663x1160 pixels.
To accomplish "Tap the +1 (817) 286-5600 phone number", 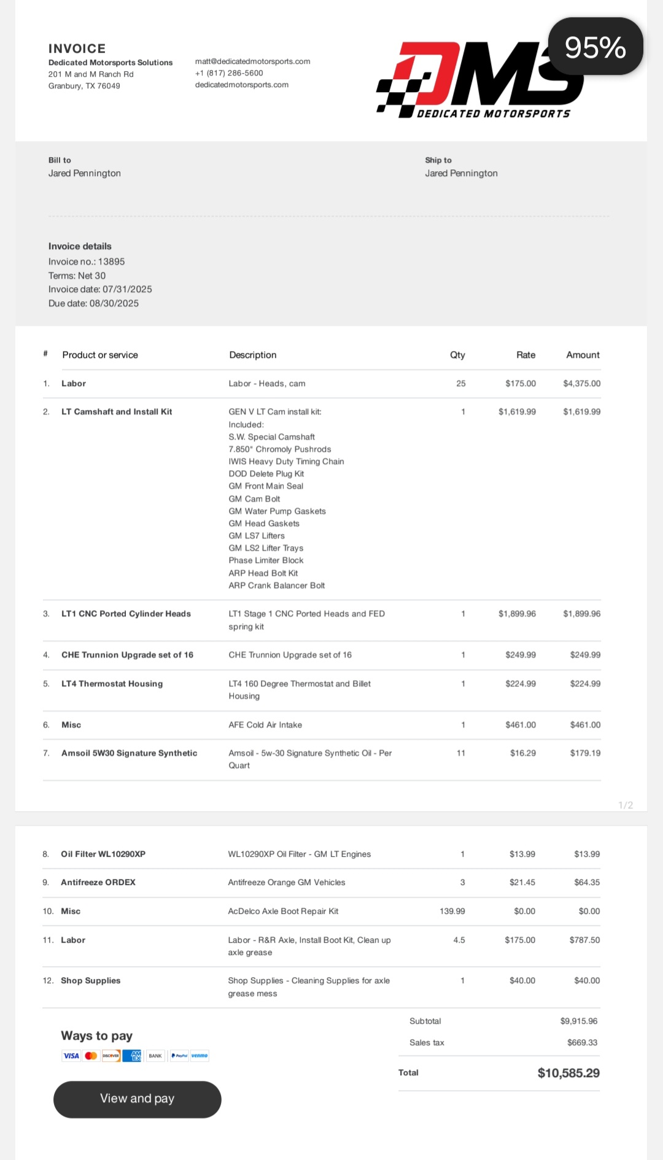I will coord(229,73).
